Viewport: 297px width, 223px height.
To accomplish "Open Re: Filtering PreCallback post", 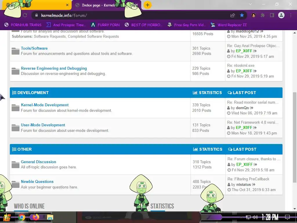I will pyautogui.click(x=248, y=179).
